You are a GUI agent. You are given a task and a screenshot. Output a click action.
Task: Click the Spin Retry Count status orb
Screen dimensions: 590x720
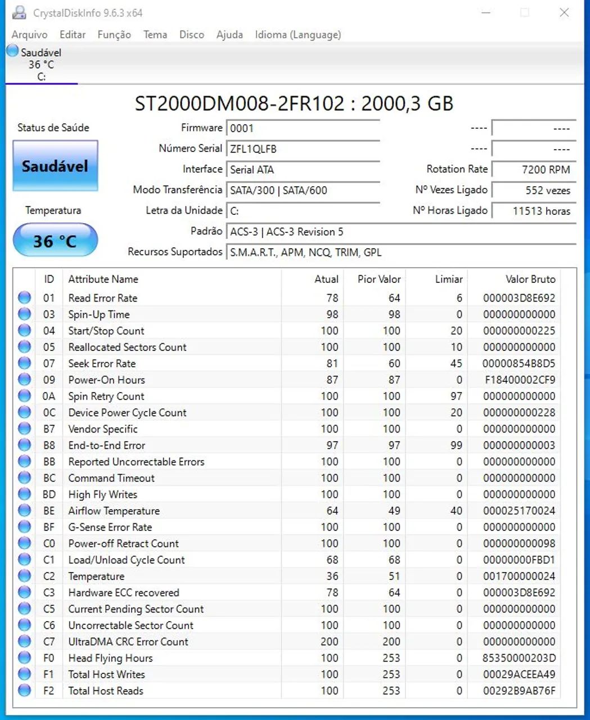click(x=25, y=395)
